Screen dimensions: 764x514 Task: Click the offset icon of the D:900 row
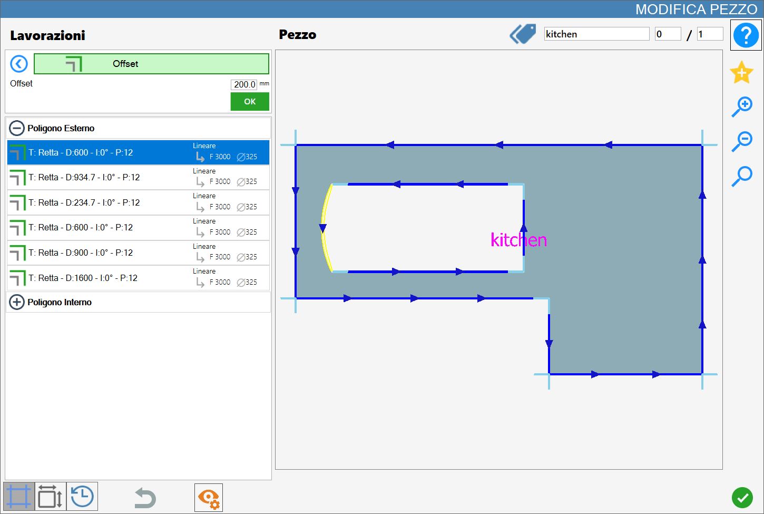[x=17, y=253]
